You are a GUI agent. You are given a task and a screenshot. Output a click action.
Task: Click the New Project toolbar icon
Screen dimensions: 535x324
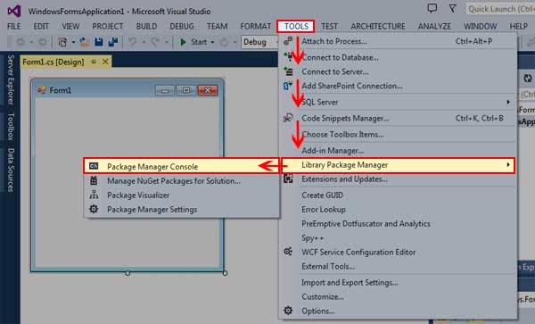(x=62, y=42)
